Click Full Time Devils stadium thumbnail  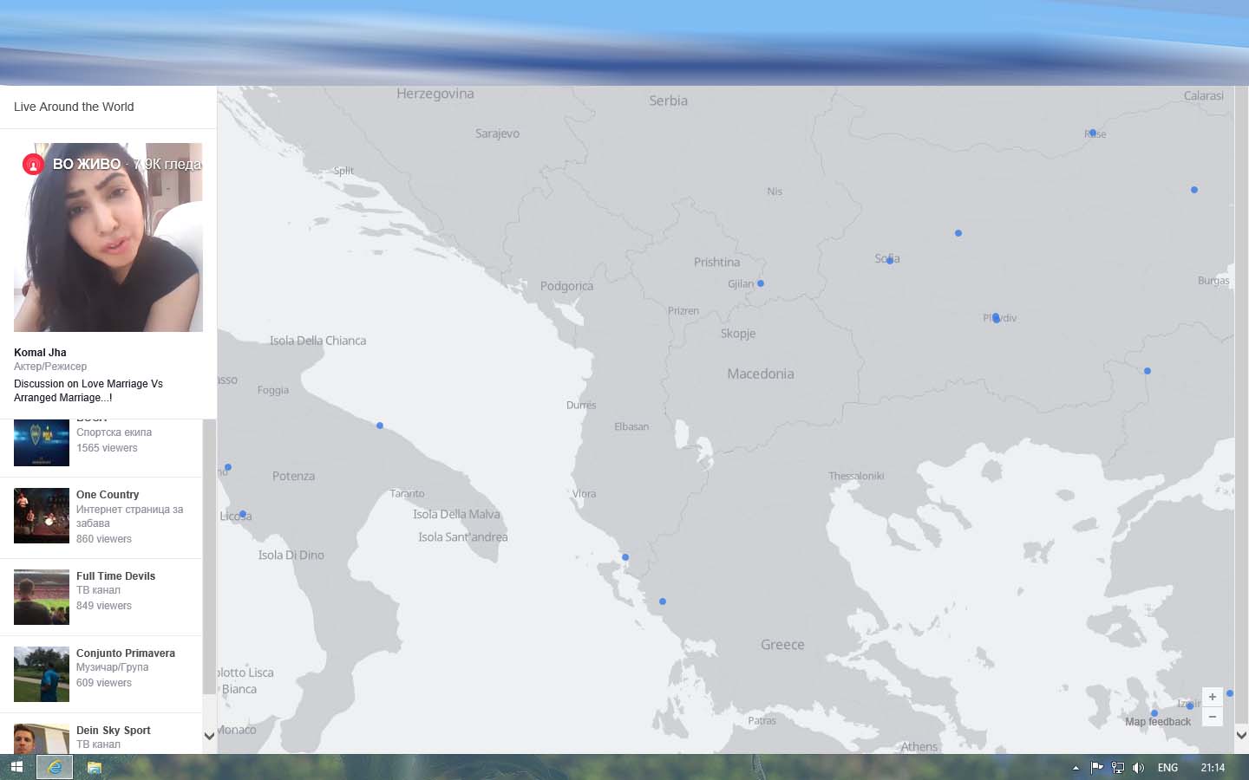click(x=42, y=597)
